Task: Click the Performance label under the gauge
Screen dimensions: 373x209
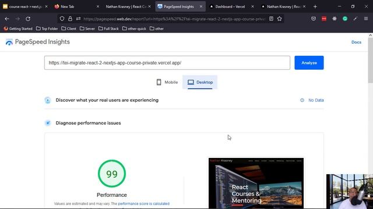Action: pyautogui.click(x=112, y=195)
